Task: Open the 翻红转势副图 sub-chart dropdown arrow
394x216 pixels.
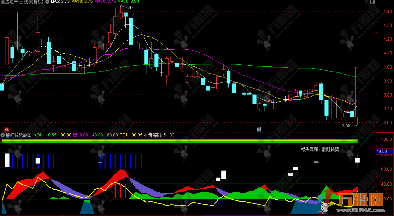Action: [3, 135]
